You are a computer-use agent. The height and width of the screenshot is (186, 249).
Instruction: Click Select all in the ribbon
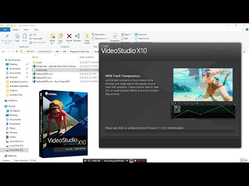[141, 35]
